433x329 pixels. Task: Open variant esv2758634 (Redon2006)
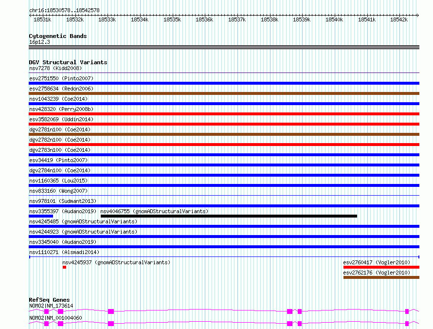click(x=61, y=89)
